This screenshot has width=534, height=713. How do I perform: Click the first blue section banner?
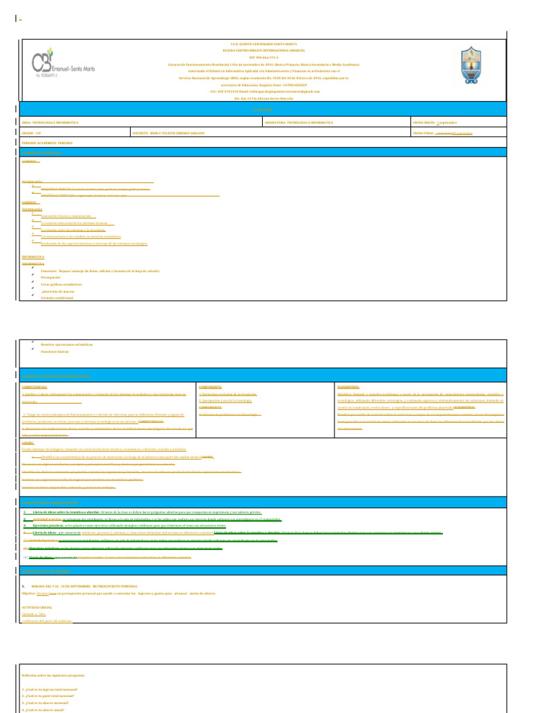tap(263, 109)
